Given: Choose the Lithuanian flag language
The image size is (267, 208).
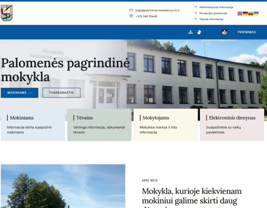Looking at the screenshot, I should pyautogui.click(x=251, y=14).
